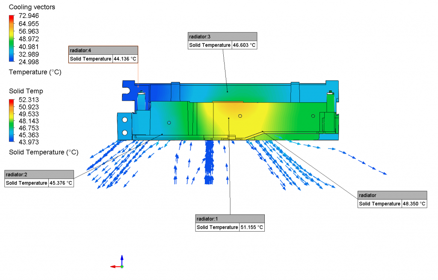Click the 46.603 °C temperature value
This screenshot has height=280, width=438.
click(244, 45)
